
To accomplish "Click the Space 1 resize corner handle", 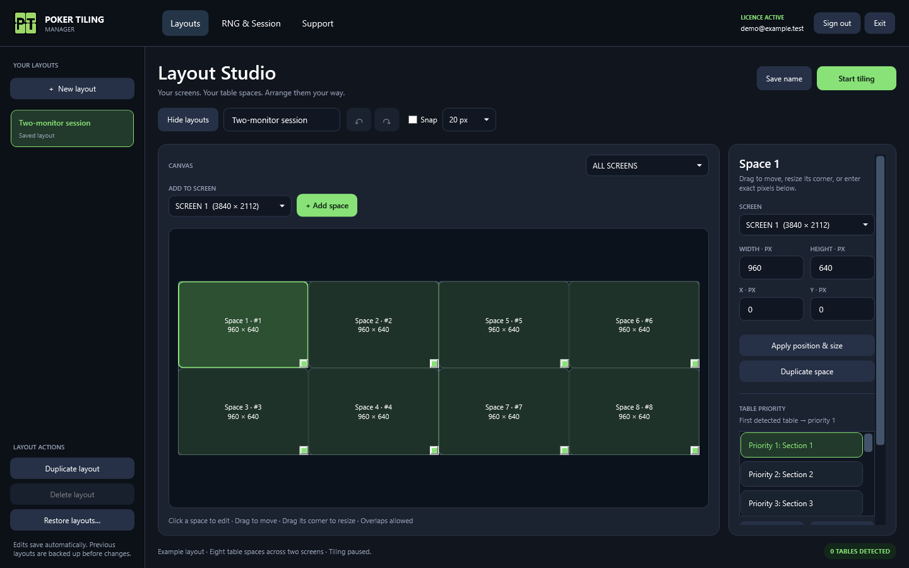I will pyautogui.click(x=304, y=364).
